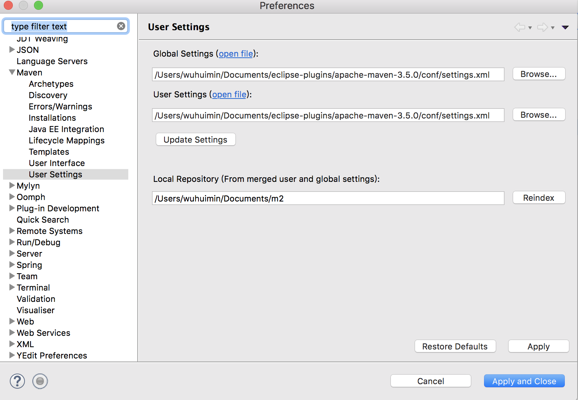Screen dimensions: 578x400
Task: Reindex the local repository
Action: 539,198
